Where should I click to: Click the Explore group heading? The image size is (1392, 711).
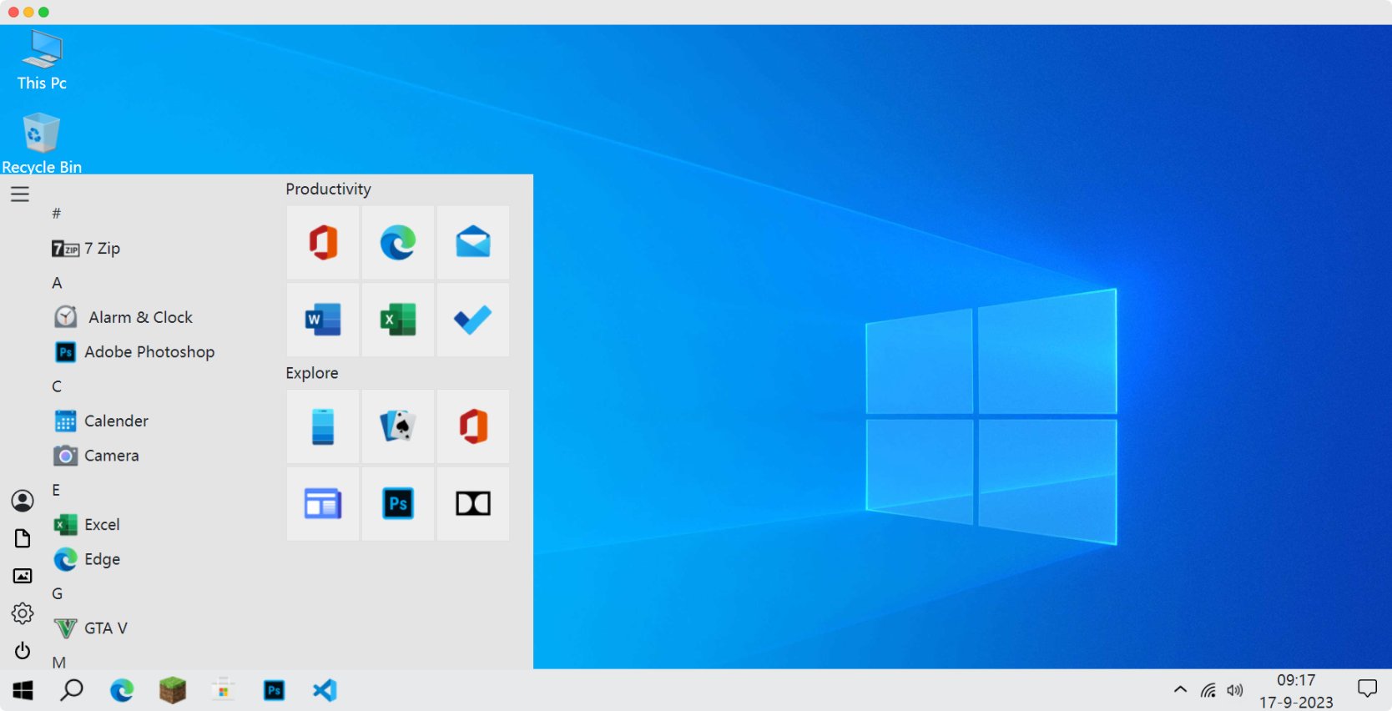[312, 373]
